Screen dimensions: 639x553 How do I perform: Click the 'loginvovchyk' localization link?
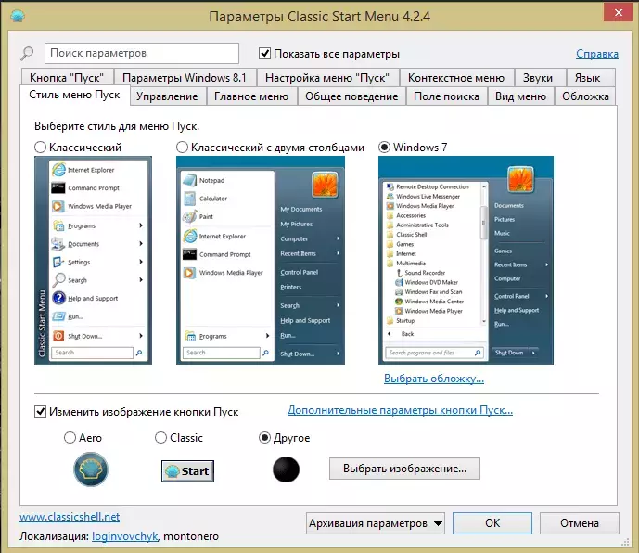(x=124, y=536)
